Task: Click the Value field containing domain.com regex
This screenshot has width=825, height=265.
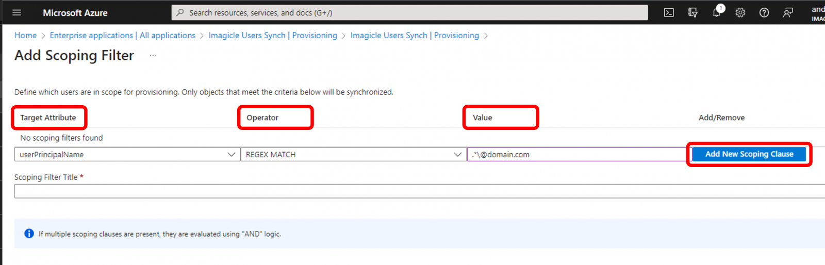Action: point(576,154)
